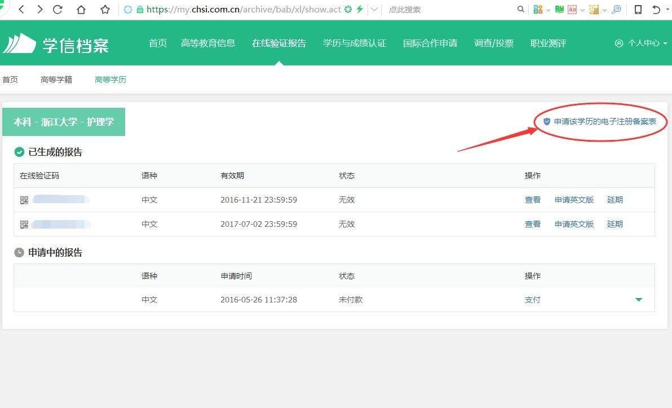Screen dimensions: 672x408
Task: Click the person icon beside 个人中心
Action: click(619, 43)
